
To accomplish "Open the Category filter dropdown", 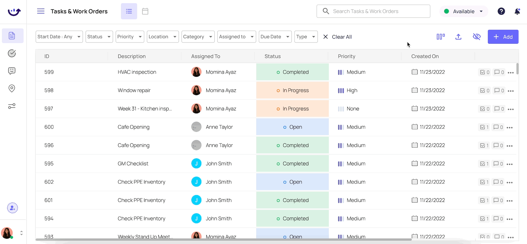I will click(198, 37).
